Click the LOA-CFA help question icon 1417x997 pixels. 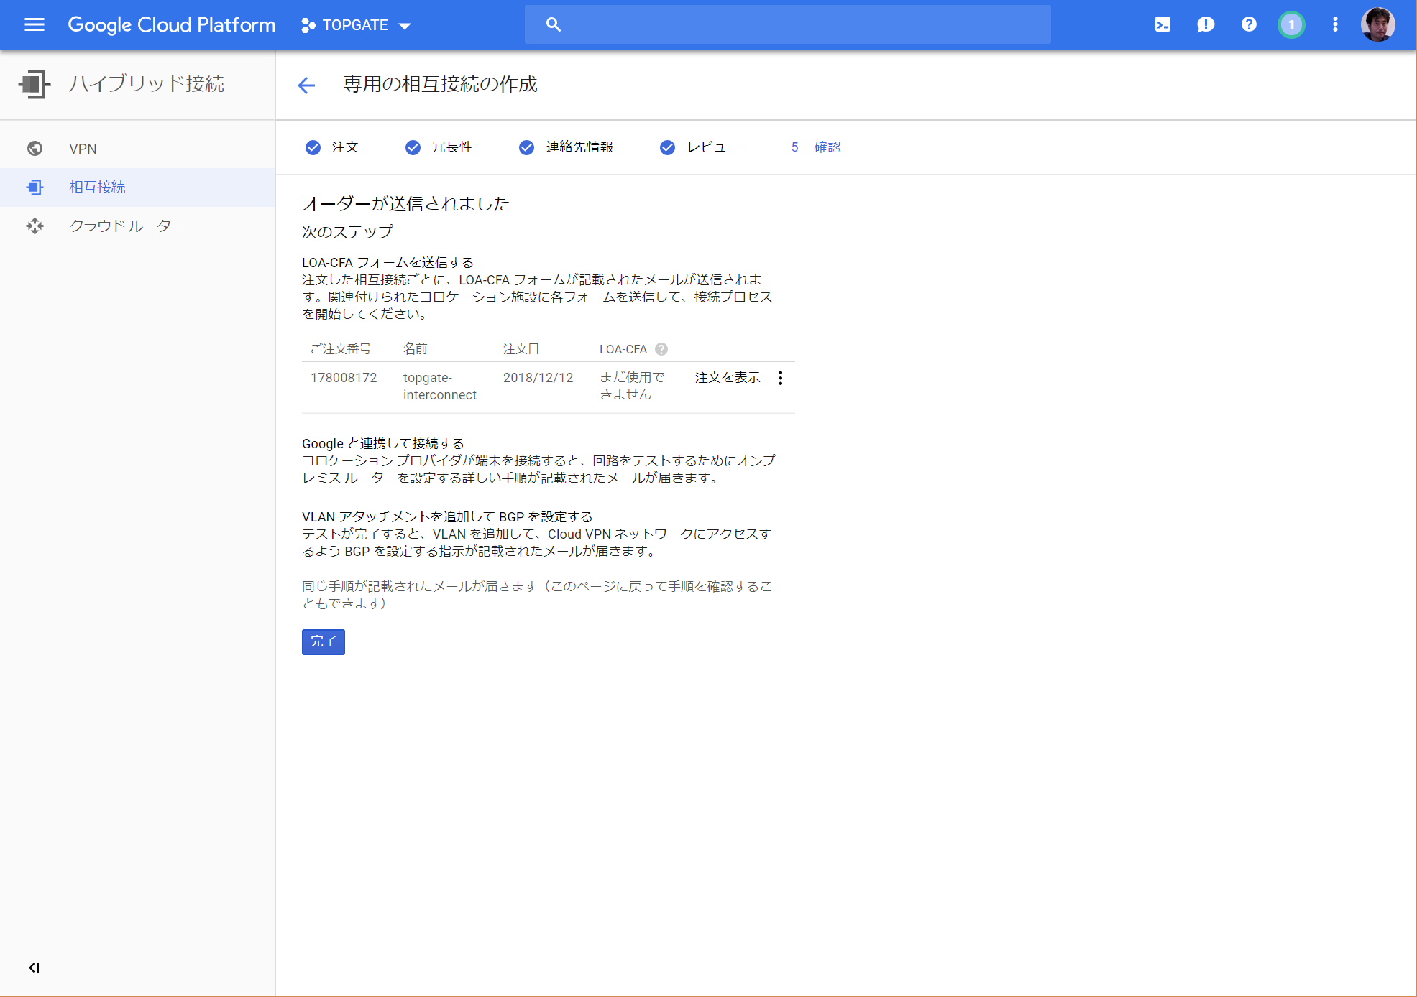click(x=661, y=349)
